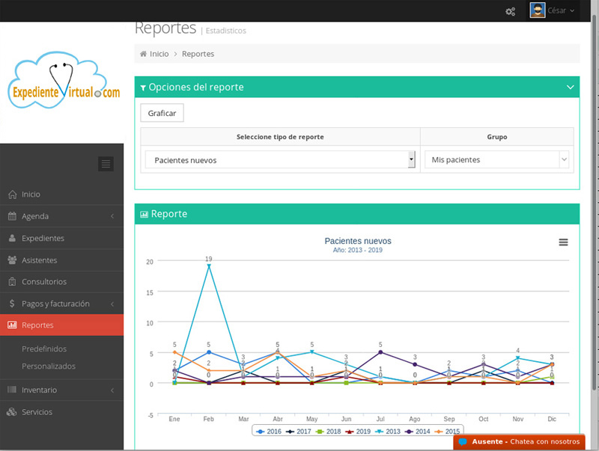Open the Predefinidos reports submenu item

(x=44, y=349)
